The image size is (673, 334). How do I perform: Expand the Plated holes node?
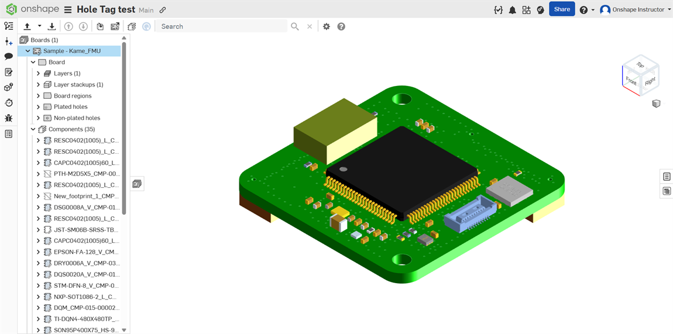tap(39, 107)
